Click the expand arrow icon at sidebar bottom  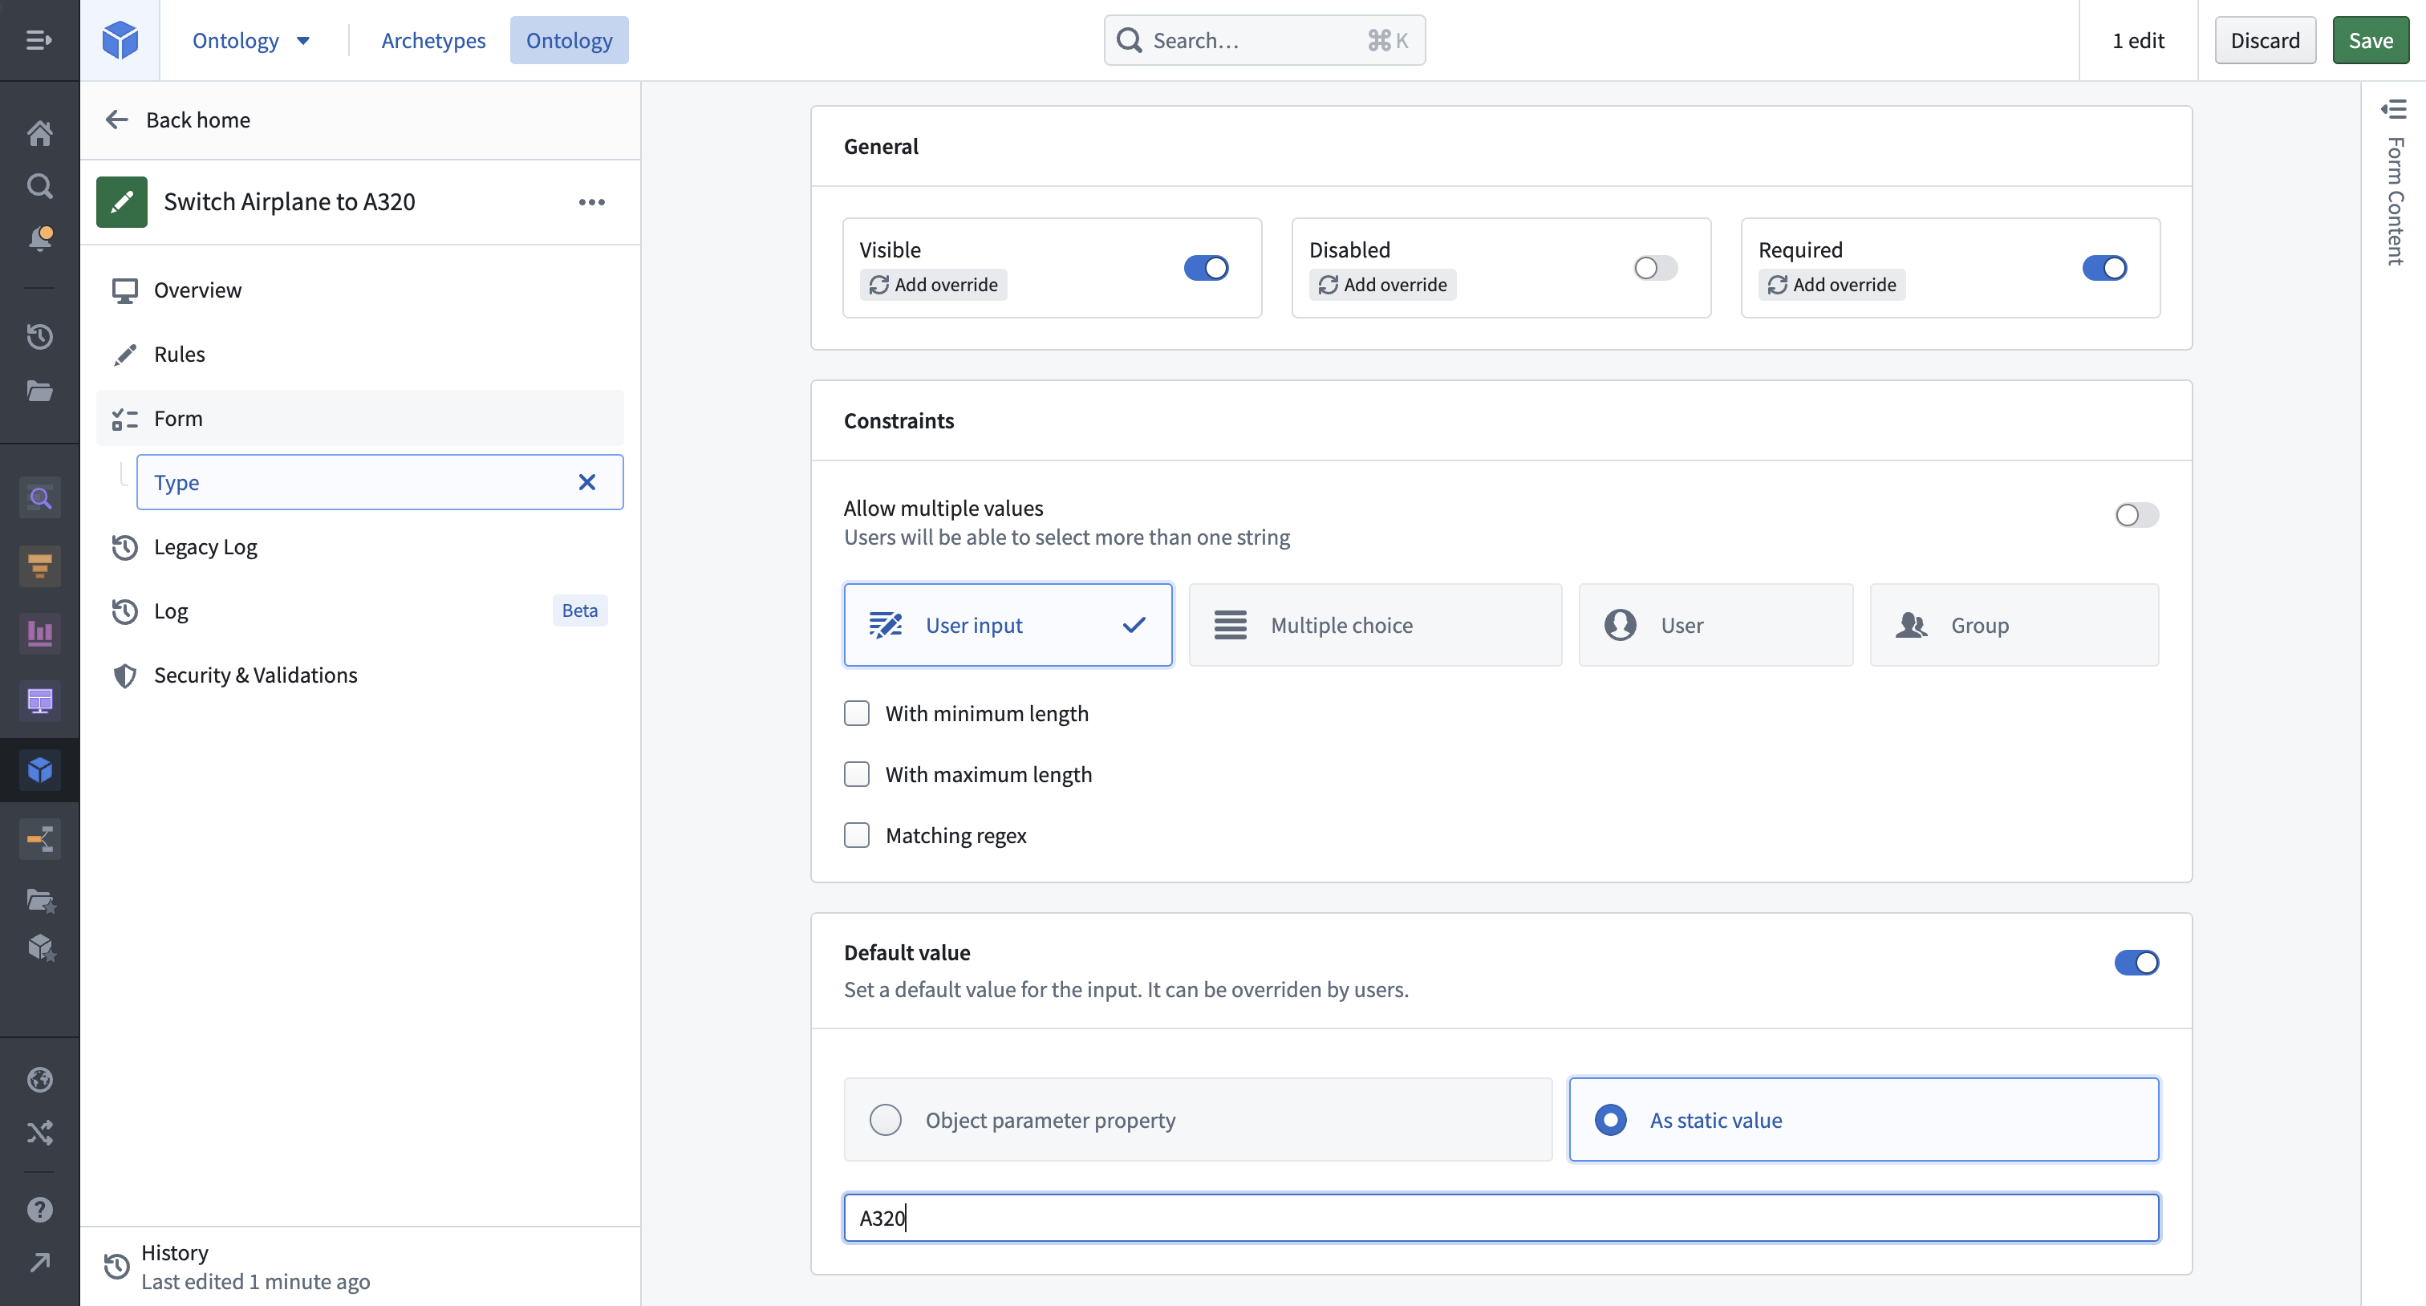point(39,1262)
